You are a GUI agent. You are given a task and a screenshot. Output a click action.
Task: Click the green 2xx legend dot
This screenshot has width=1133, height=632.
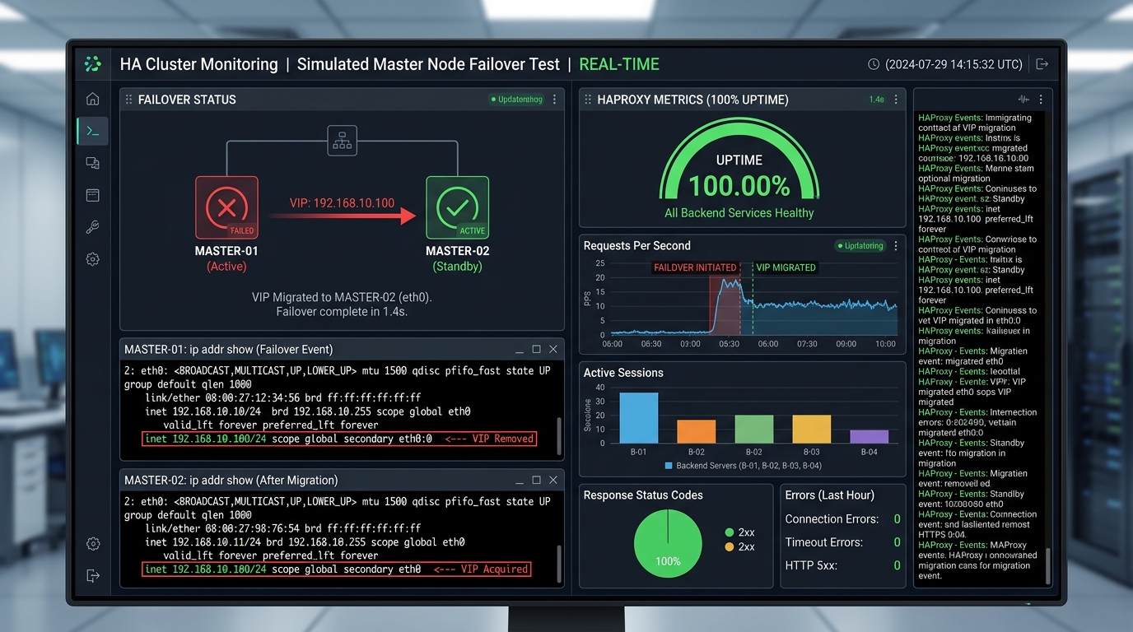point(729,532)
